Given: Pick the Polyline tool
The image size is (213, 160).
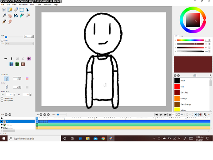Looking at the screenshot, I should (x=16, y=16).
